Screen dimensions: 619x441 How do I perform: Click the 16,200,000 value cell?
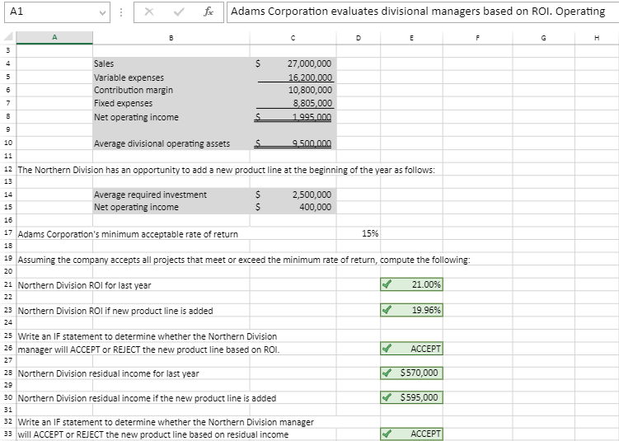click(293, 77)
